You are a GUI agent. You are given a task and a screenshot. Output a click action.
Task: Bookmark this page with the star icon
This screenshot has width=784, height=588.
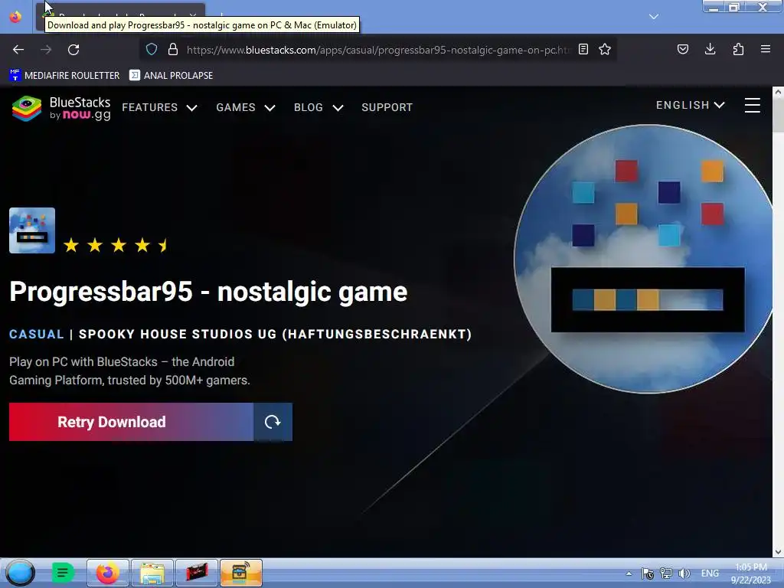coord(605,49)
